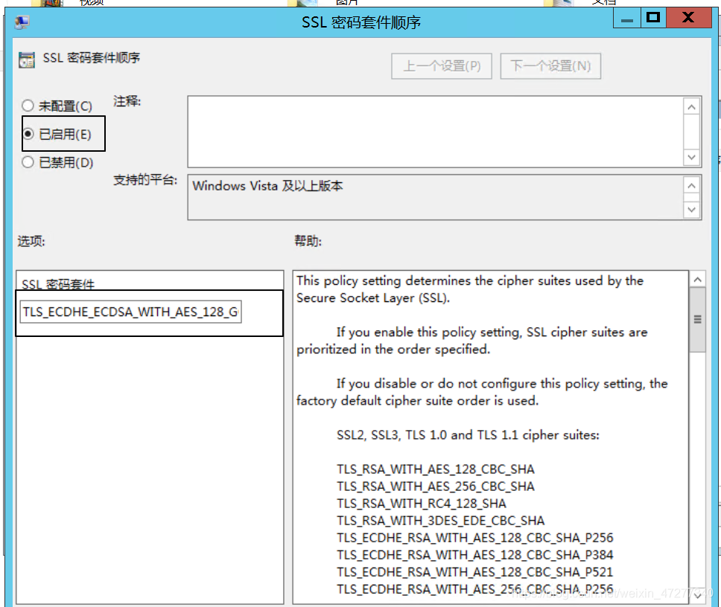
Task: Click the up arrow of the 支持的平台 box
Action: point(691,184)
